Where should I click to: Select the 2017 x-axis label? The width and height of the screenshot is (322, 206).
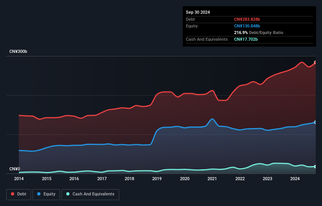coord(102,179)
